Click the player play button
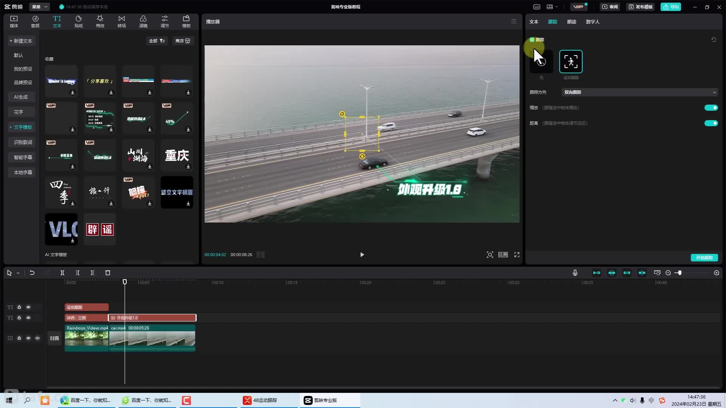Image resolution: width=726 pixels, height=408 pixels. click(x=362, y=255)
